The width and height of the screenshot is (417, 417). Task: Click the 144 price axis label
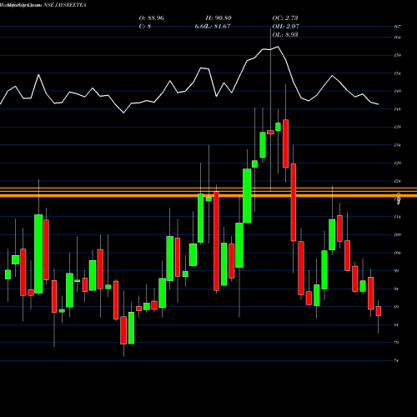pyautogui.click(x=398, y=109)
